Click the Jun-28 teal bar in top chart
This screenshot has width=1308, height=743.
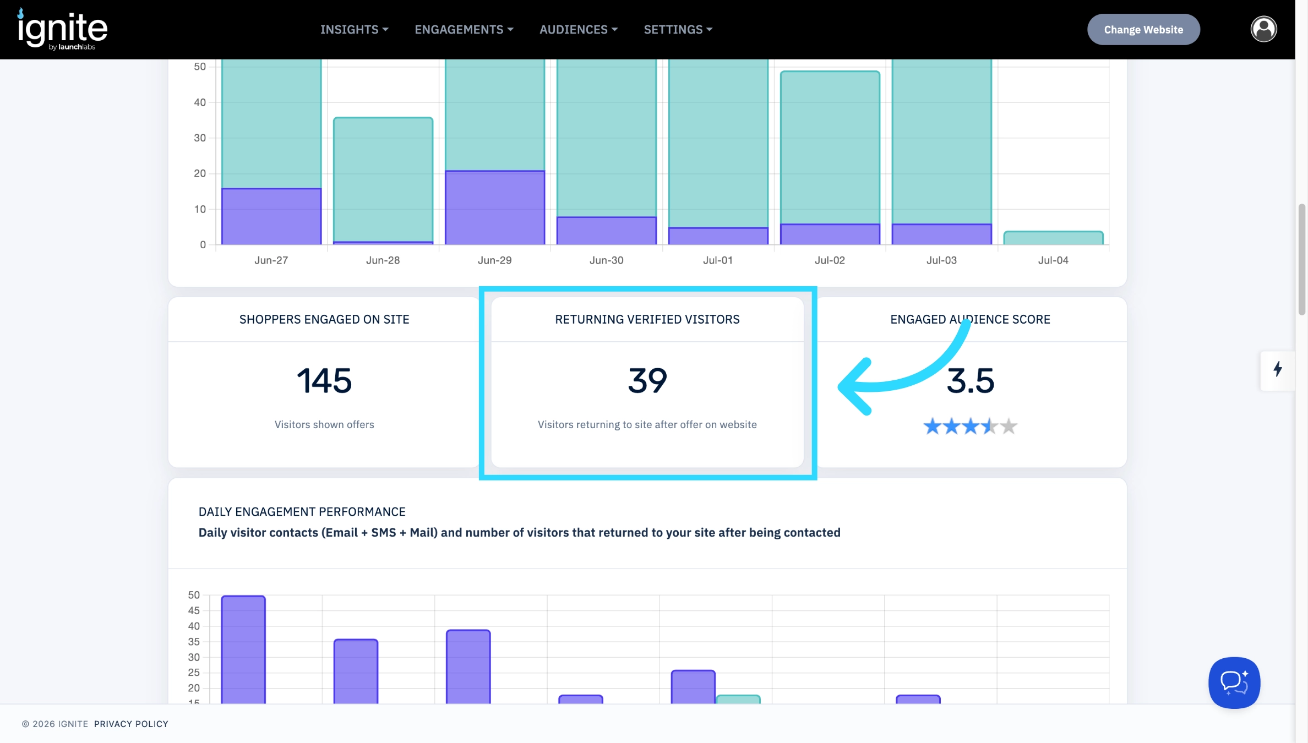pos(383,179)
